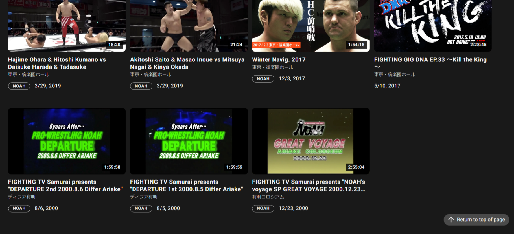Open title link DEPARTURE 2nd 2000.8.6 Differ Ariake
Screen dimensions: 514x234
tap(65, 186)
